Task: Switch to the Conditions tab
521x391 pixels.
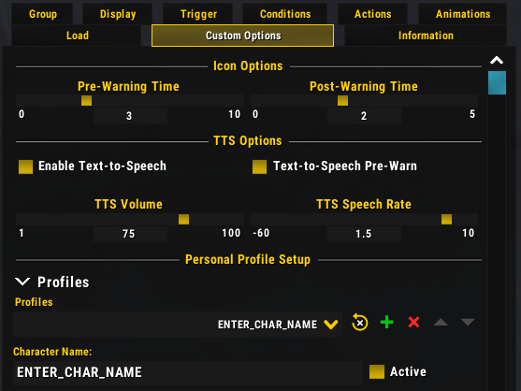Action: pos(285,14)
